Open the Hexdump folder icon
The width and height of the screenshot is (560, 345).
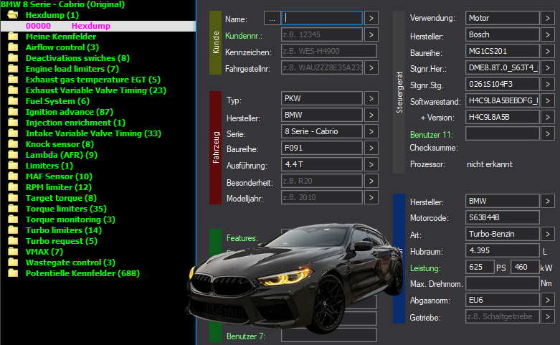tap(13, 15)
